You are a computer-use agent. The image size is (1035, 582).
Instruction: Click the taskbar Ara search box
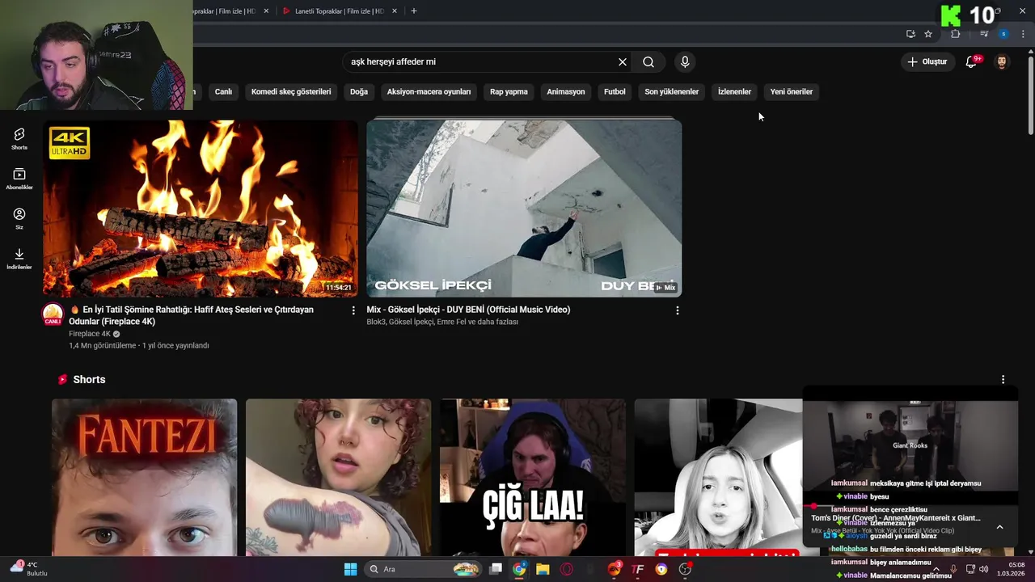(424, 569)
